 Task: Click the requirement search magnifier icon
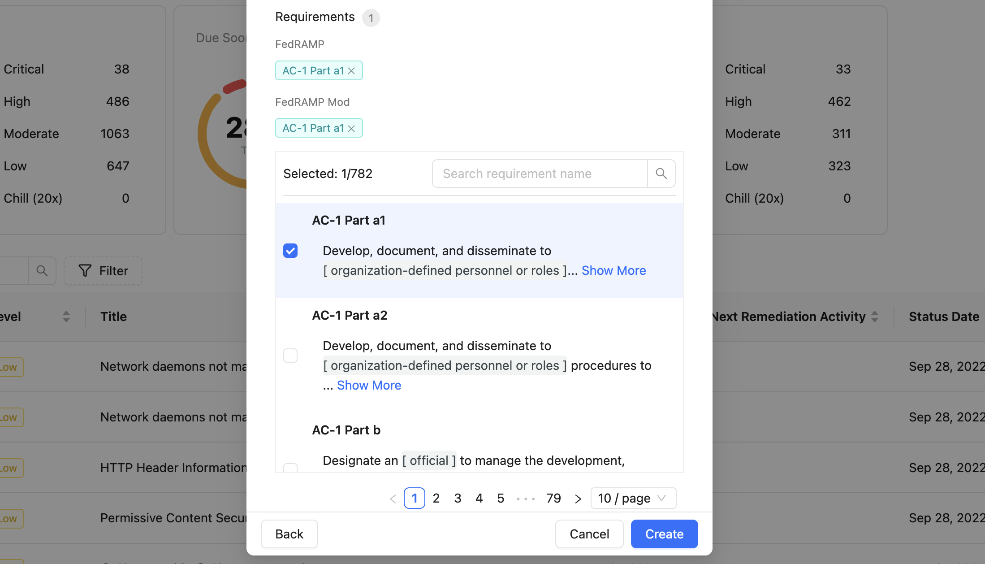661,174
